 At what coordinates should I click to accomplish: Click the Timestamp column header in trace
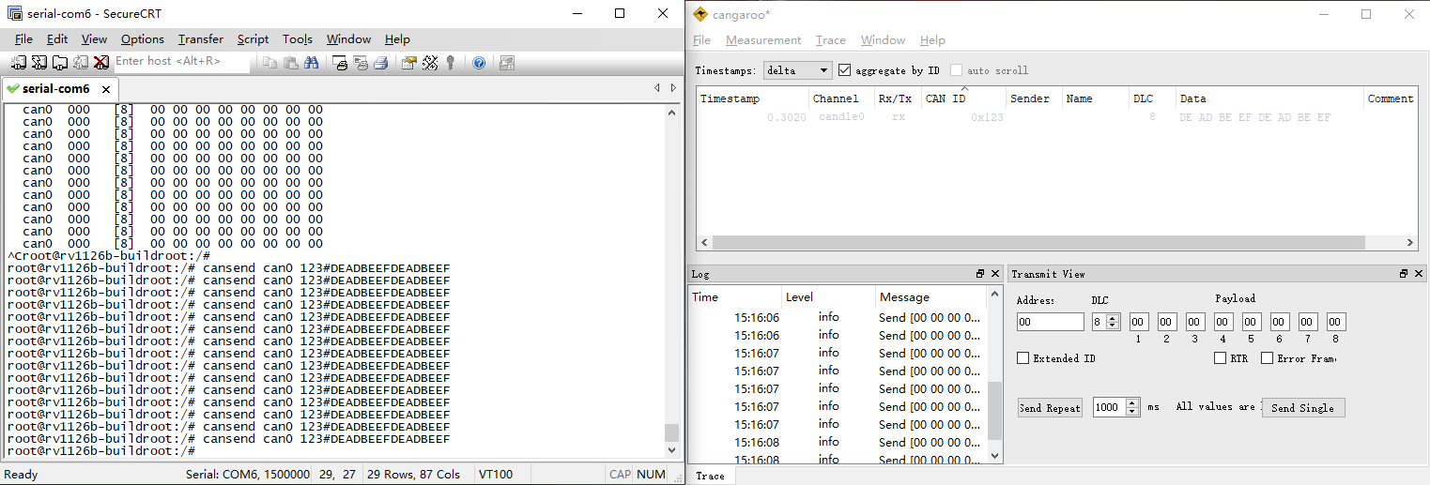(753, 99)
